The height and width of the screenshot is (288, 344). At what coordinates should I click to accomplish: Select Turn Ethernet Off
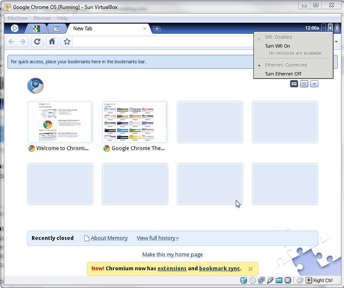pyautogui.click(x=283, y=74)
